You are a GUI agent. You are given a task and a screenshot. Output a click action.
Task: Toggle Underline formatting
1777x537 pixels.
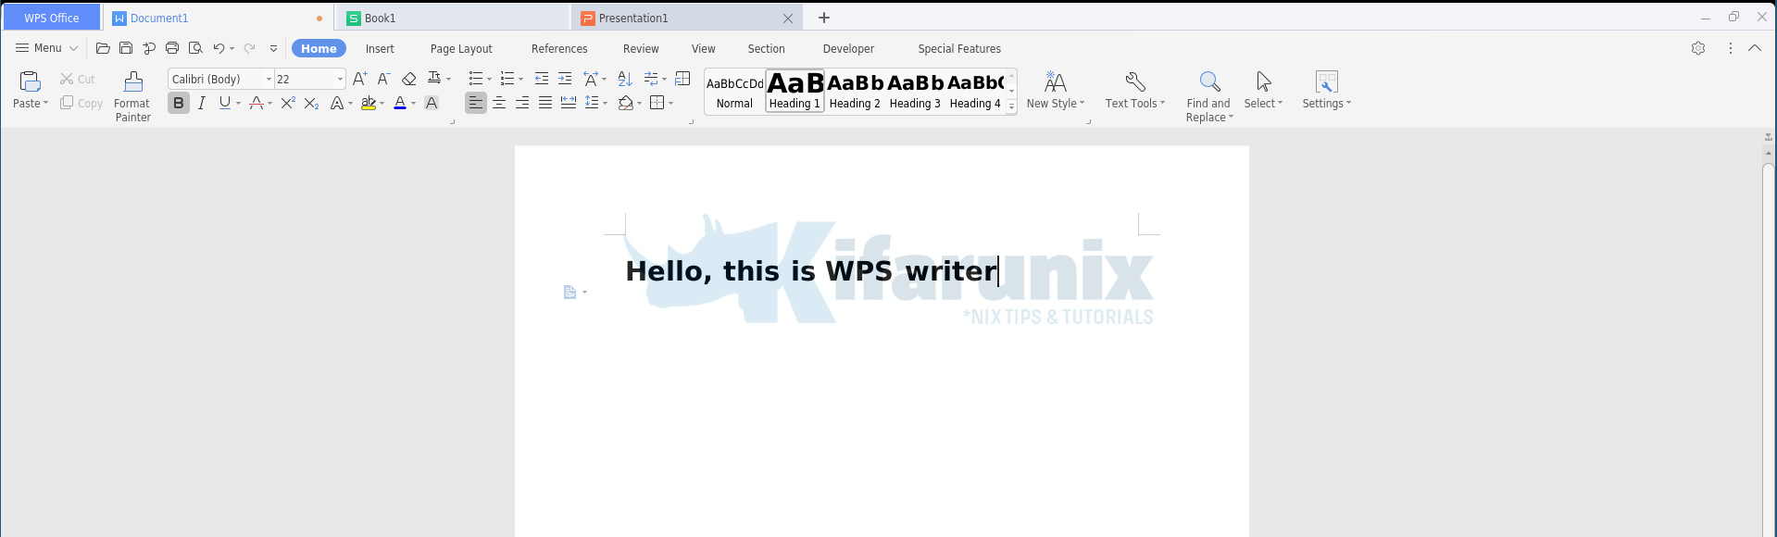click(x=225, y=103)
